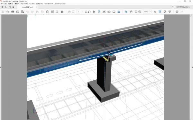Viewport: 193px width, 120px height.
Task: Toggle scrolling mode icon
Action: coord(119,12)
